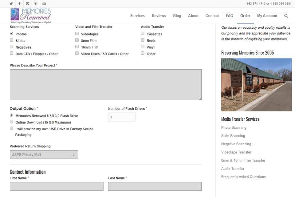This screenshot has width=295, height=197.
Task: Select Online Download (15 GB Maximum)
Action: coord(11,122)
